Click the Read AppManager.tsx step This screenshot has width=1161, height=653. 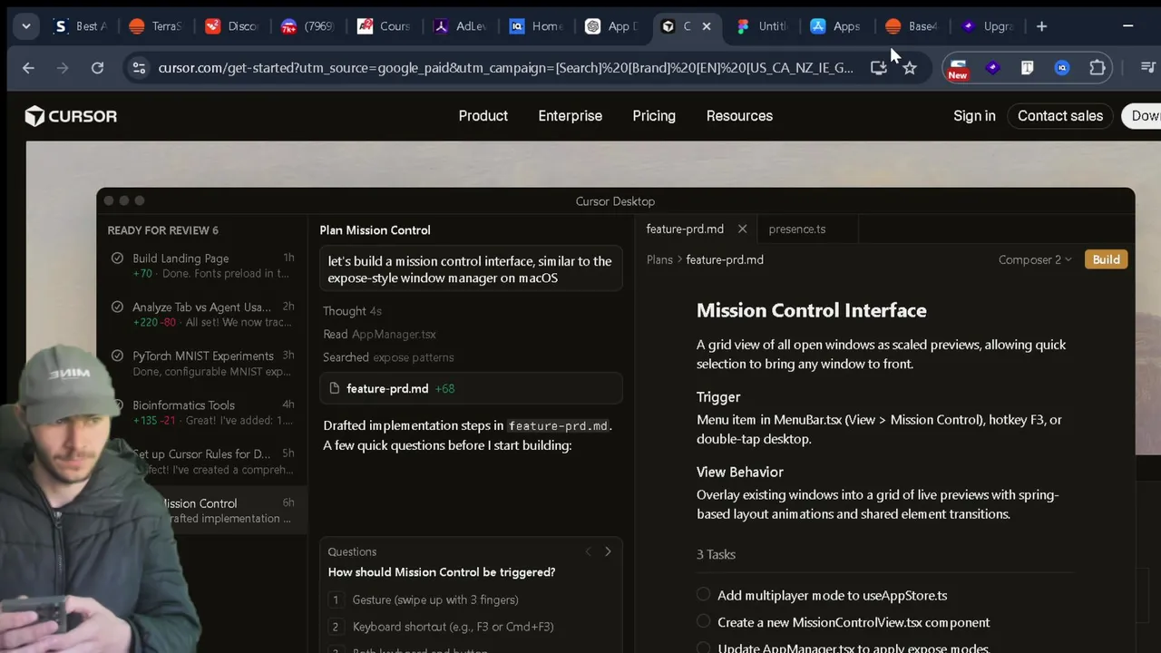[x=379, y=335]
